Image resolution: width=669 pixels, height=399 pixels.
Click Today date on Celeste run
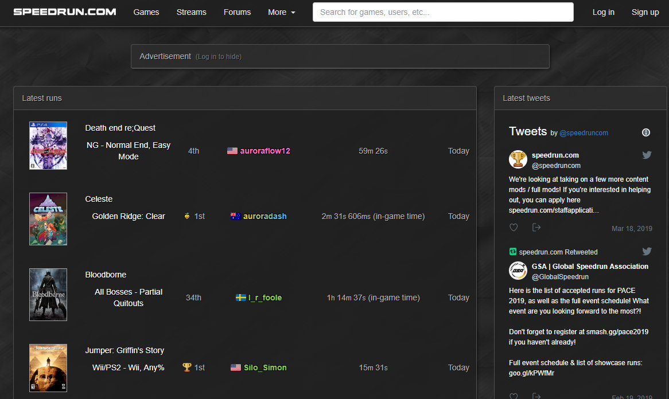[458, 216]
